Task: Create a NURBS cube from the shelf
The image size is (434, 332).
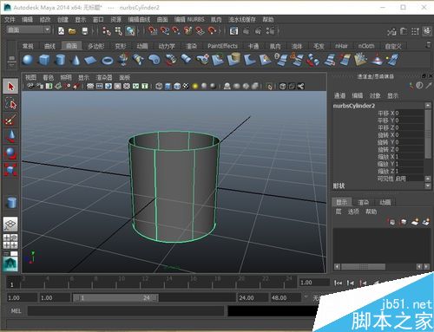Action: [x=44, y=60]
